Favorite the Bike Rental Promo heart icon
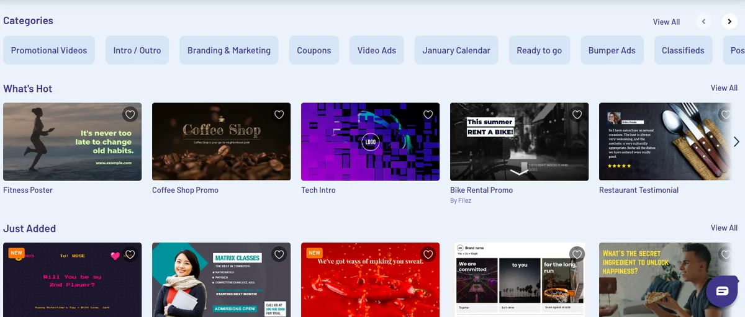Image resolution: width=745 pixels, height=317 pixels. tap(577, 115)
